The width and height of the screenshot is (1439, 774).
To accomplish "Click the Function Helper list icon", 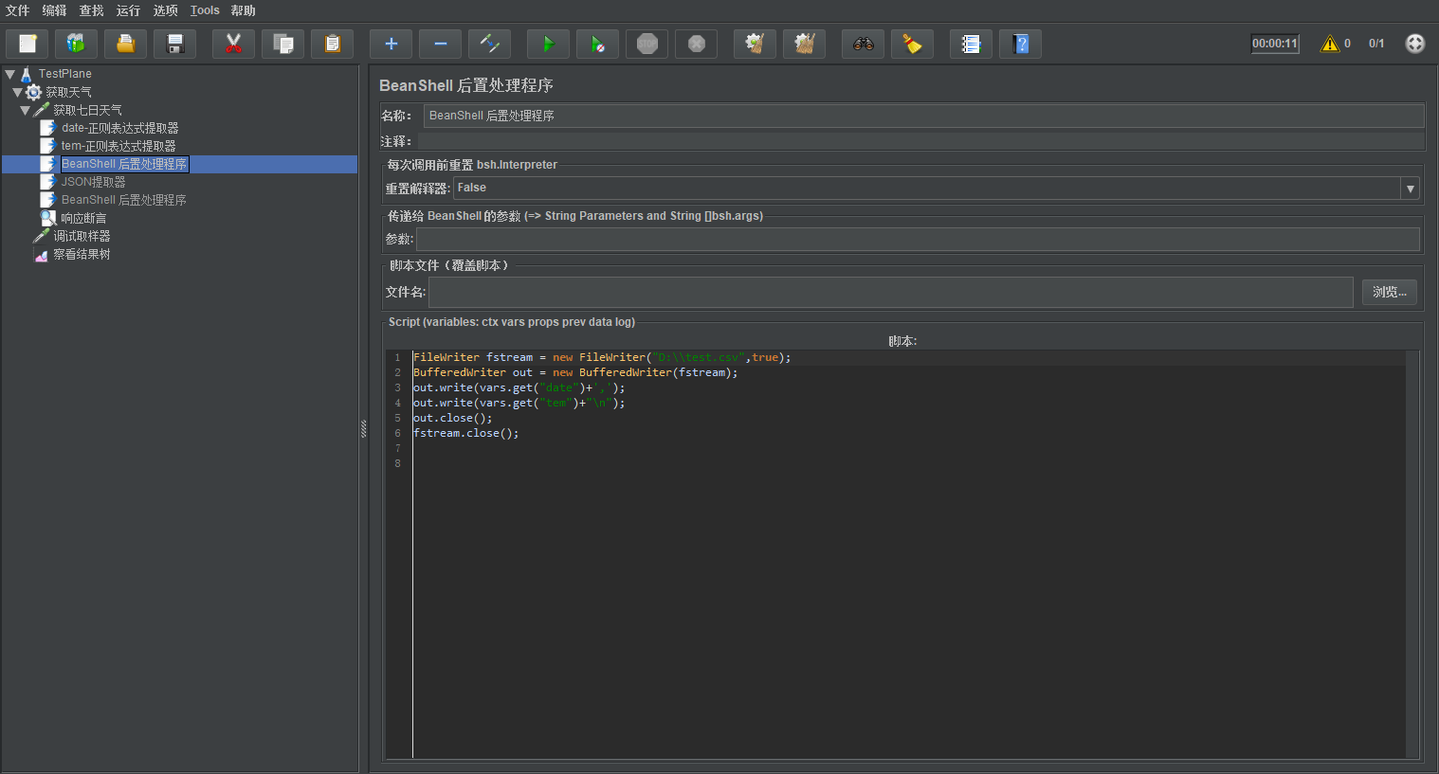I will pyautogui.click(x=971, y=44).
